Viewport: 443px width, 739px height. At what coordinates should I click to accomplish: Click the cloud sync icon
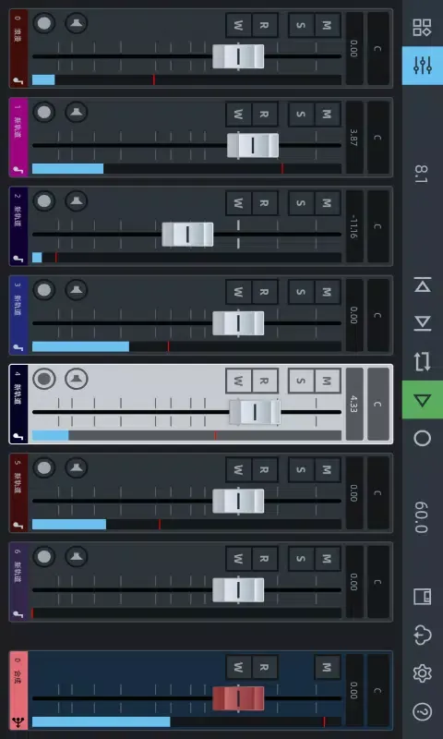tap(423, 635)
